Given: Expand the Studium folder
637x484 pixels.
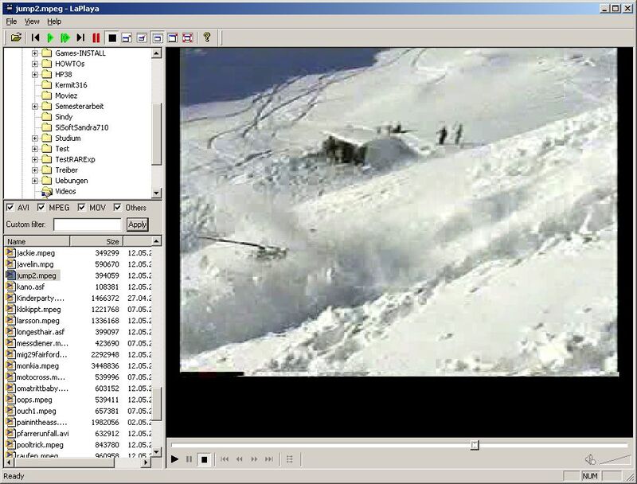Looking at the screenshot, I should click(35, 138).
